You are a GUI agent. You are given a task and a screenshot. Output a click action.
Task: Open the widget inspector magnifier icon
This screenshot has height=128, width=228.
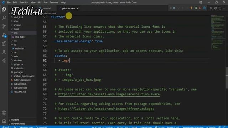pos(204,8)
